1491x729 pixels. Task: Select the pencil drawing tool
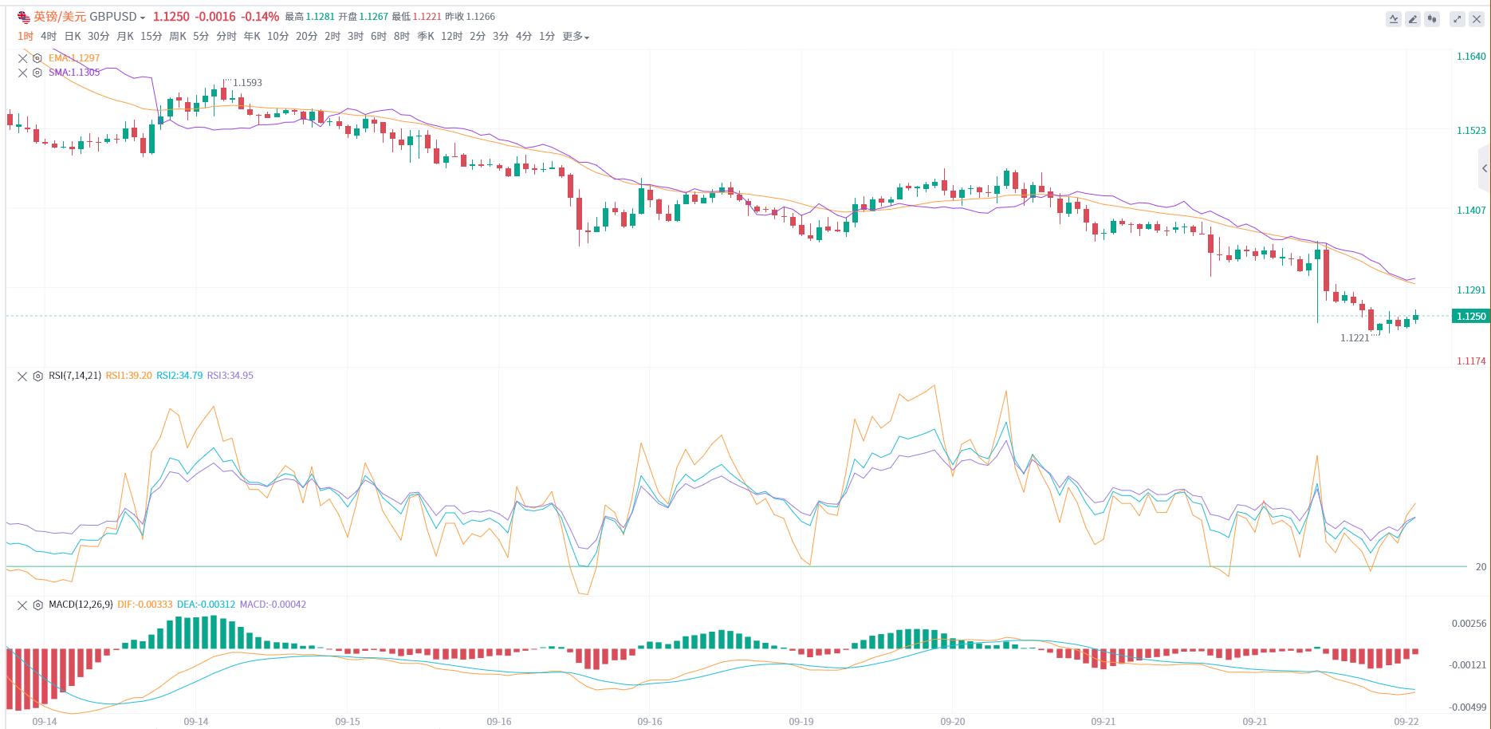(x=1413, y=19)
